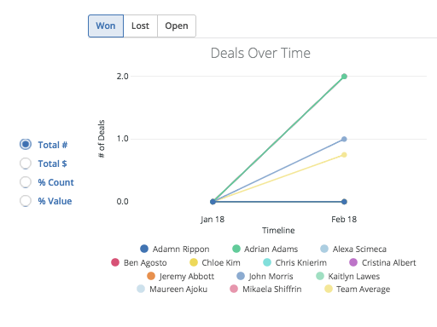Click the Jan 18 starting data point
The height and width of the screenshot is (327, 437).
coord(213,202)
